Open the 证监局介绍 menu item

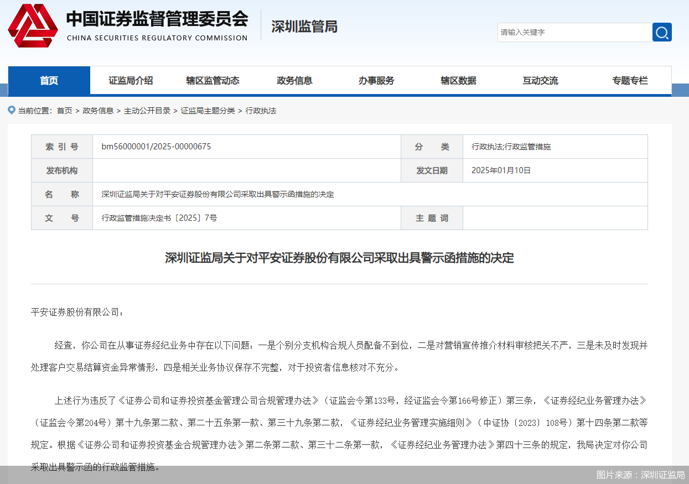(x=131, y=81)
